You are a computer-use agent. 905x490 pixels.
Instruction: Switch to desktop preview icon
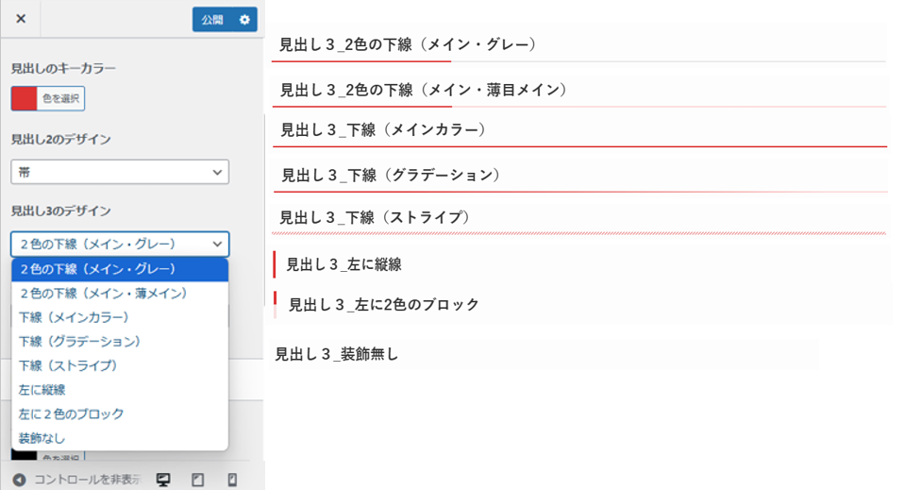pyautogui.click(x=164, y=480)
